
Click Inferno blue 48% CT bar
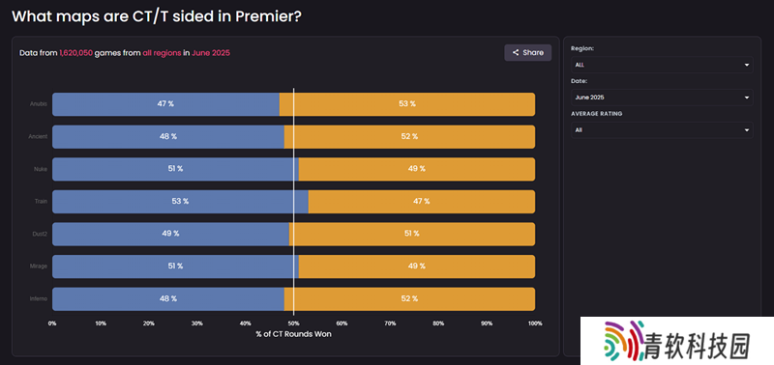[x=168, y=299]
